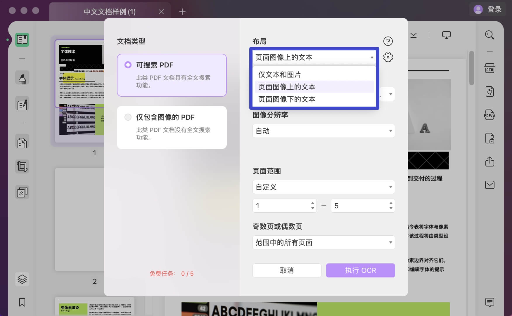This screenshot has height=316, width=512.
Task: Open the Comments panel icon at bottom right
Action: coord(489,302)
